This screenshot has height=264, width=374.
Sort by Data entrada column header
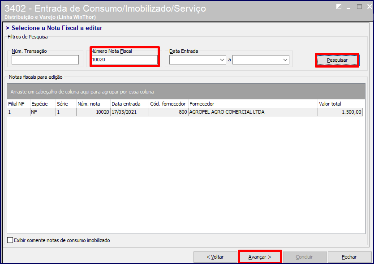tap(129, 104)
